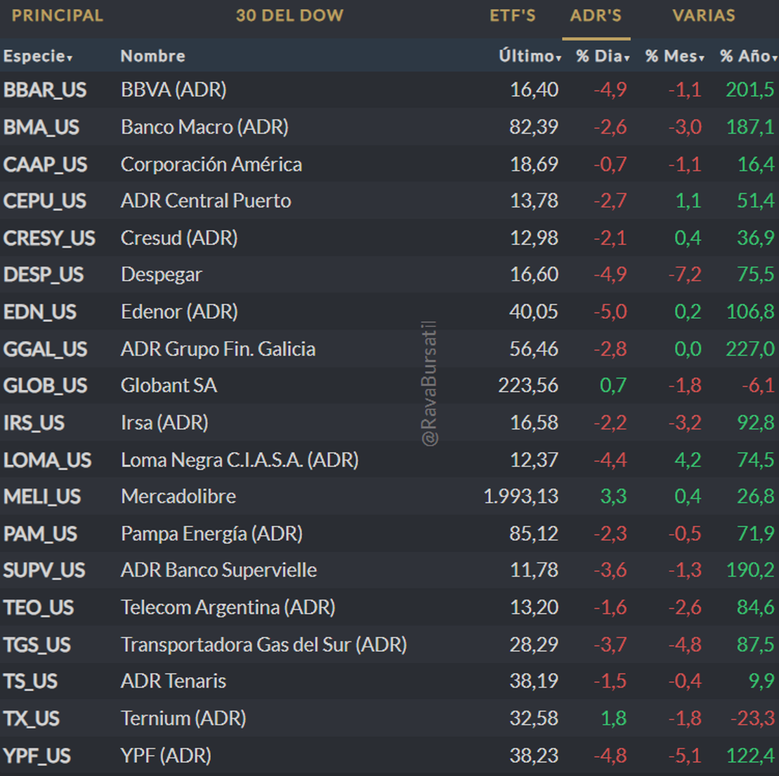This screenshot has height=776, width=779.
Task: Open TX_US Ternium ticker
Action: (x=31, y=719)
